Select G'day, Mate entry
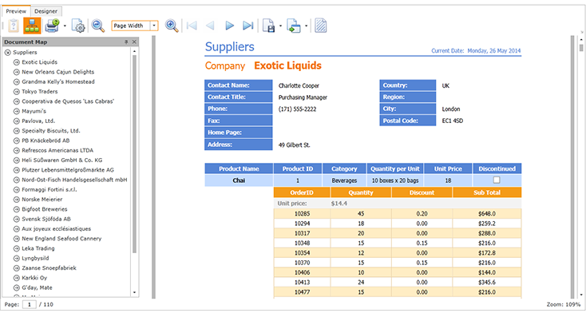 tap(37, 287)
